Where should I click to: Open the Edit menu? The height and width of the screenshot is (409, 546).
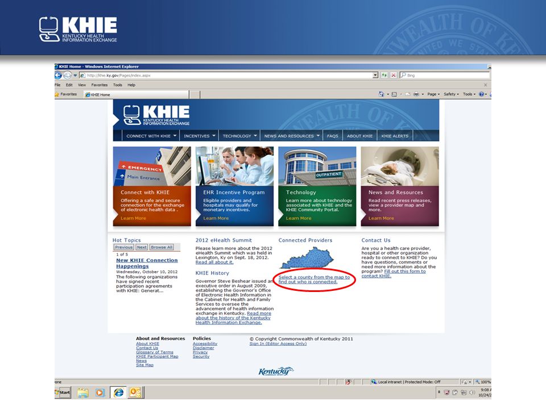(69, 85)
